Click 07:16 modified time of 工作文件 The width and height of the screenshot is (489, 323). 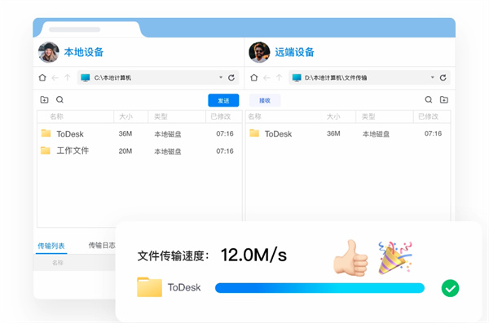(x=225, y=151)
